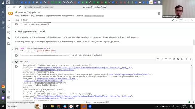This screenshot has width=195, height=109.
Task: Open the stanford glove link in description line
Action: click(129, 74)
